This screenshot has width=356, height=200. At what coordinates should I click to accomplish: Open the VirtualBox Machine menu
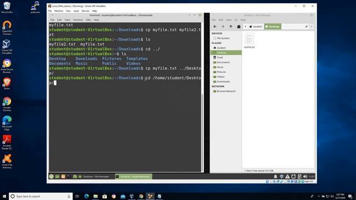[58, 11]
